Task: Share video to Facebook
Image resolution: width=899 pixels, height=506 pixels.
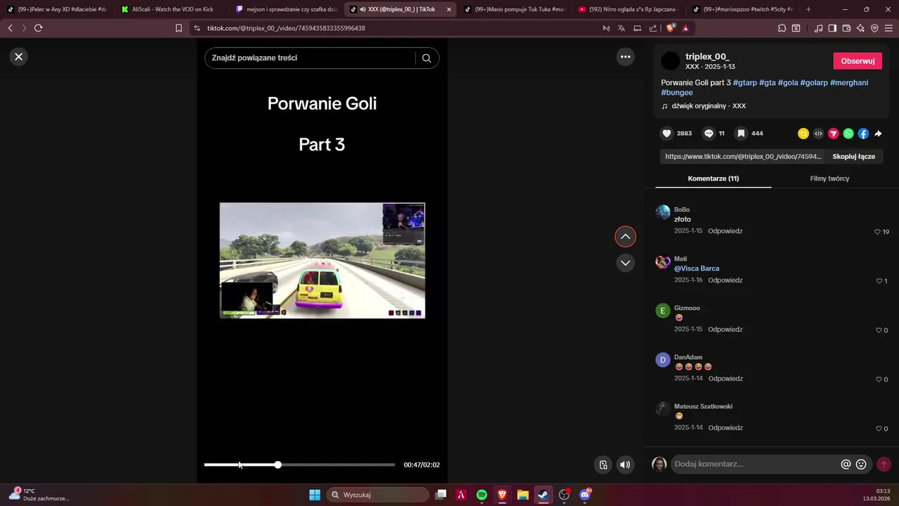Action: (x=863, y=134)
